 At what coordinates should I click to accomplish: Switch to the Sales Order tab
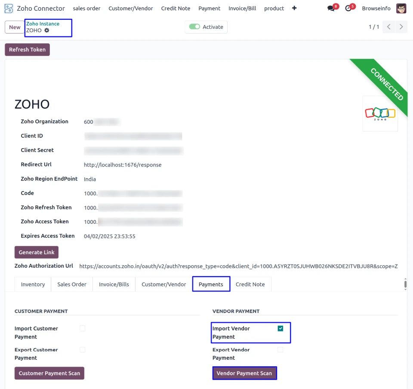[x=72, y=284]
